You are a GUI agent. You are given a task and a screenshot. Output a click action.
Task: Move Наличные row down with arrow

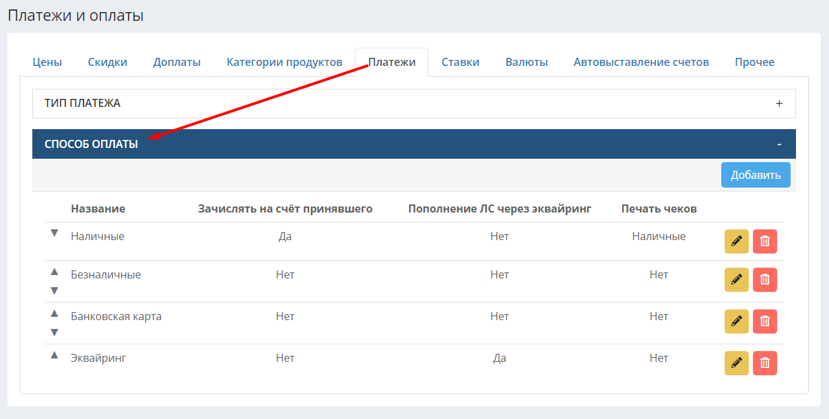(55, 233)
